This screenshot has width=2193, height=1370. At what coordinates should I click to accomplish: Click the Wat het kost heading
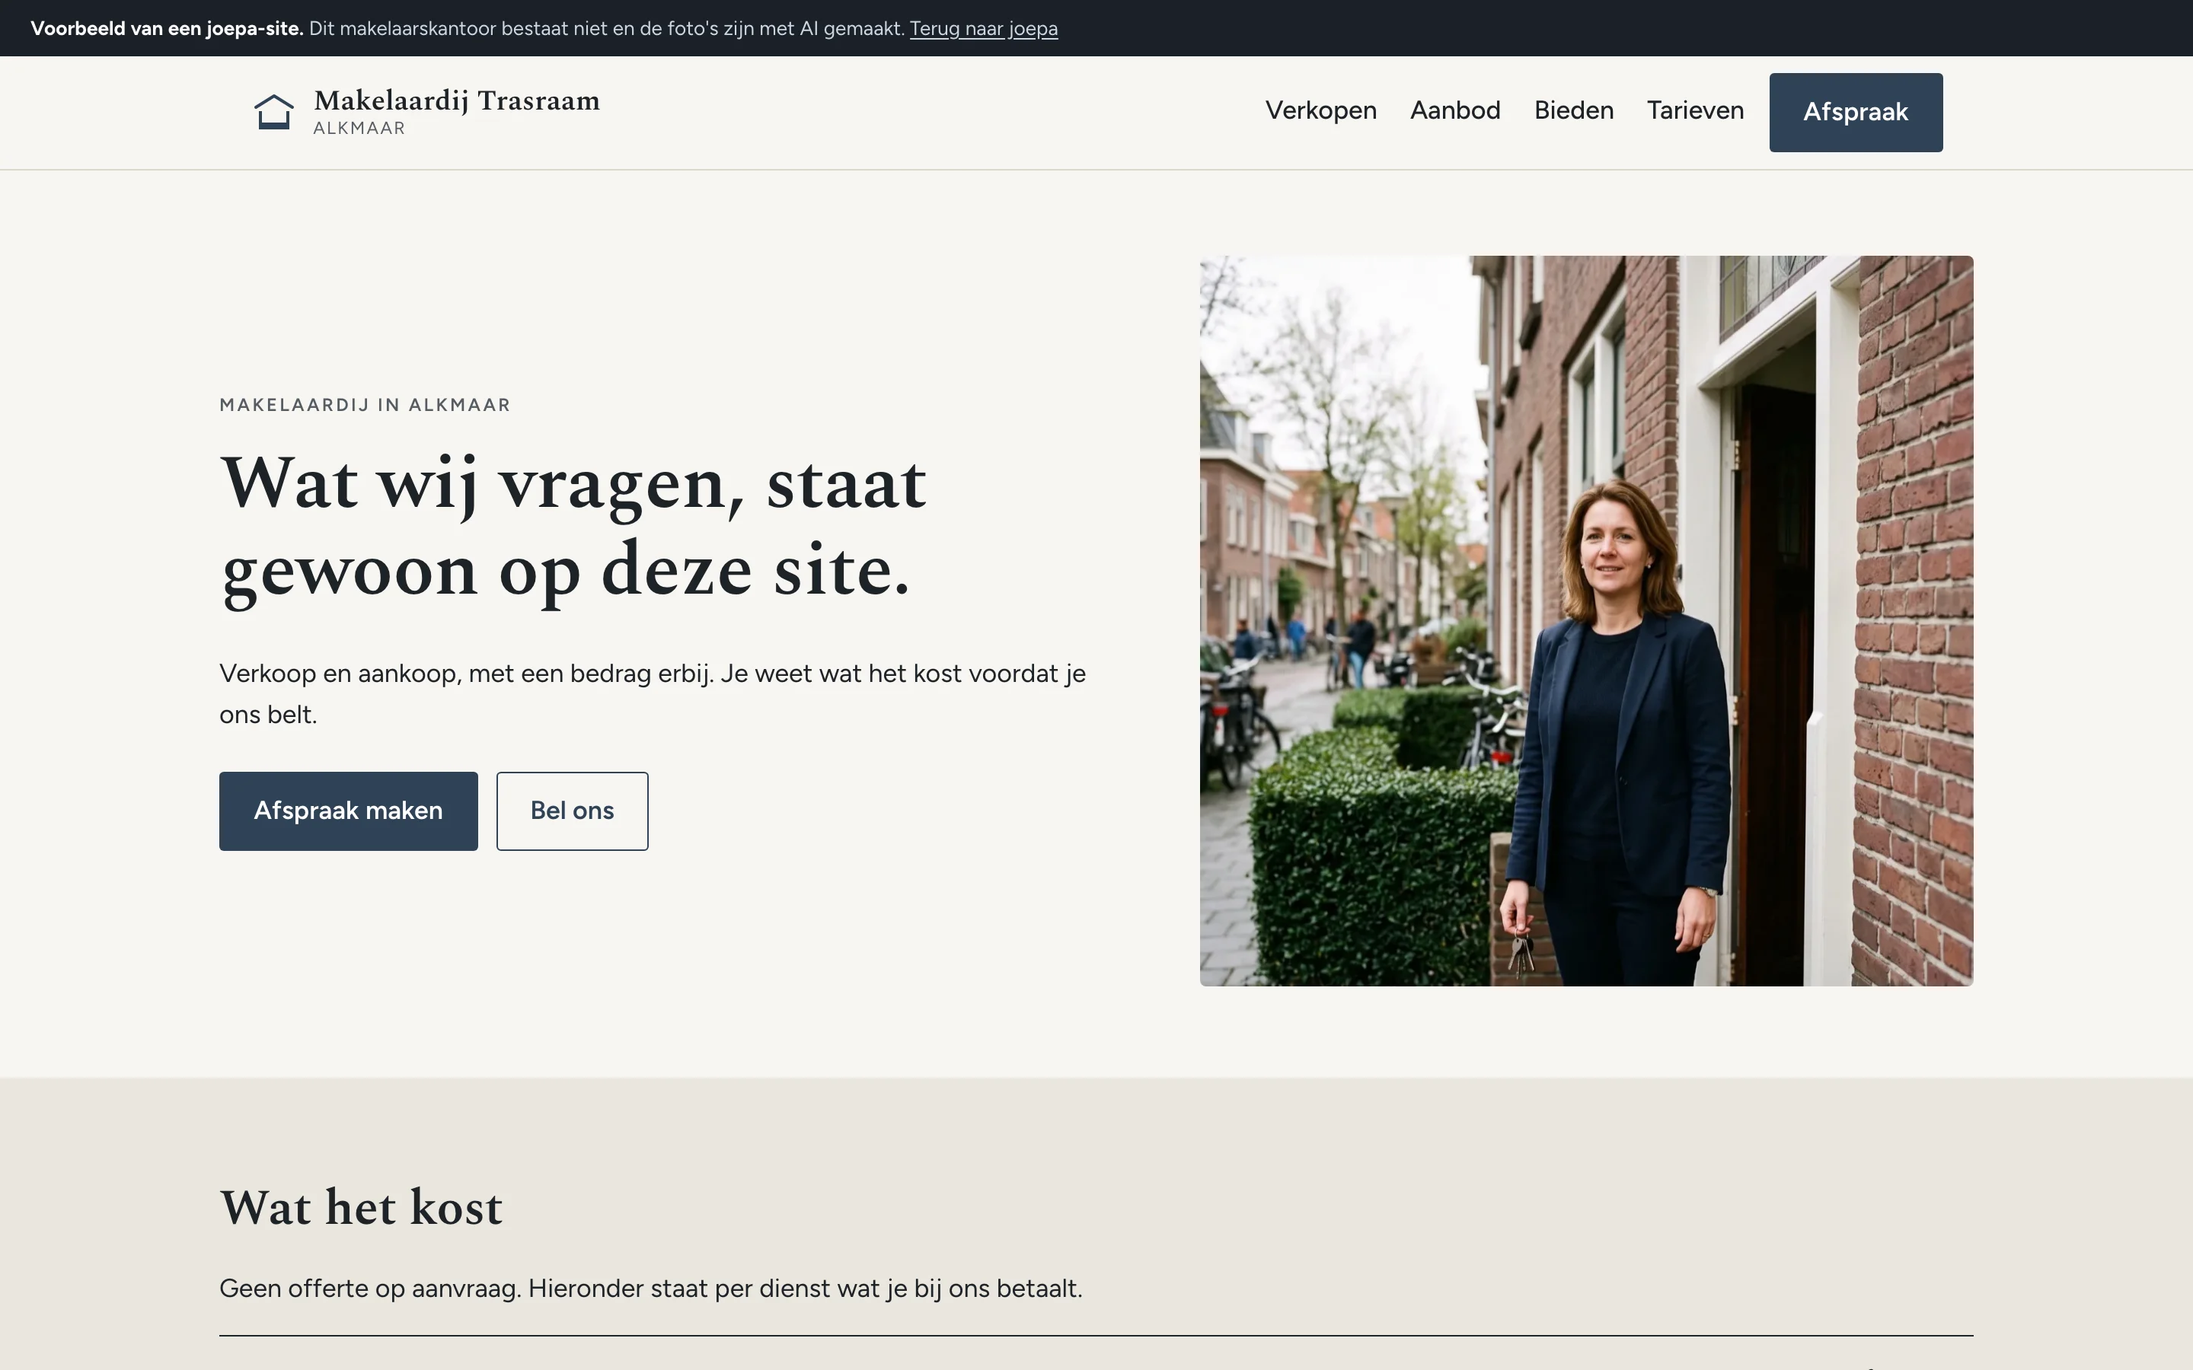(x=361, y=1207)
